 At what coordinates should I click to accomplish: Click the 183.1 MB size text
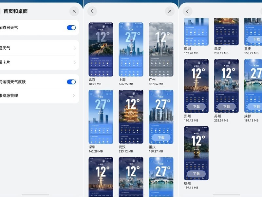coord(95,84)
